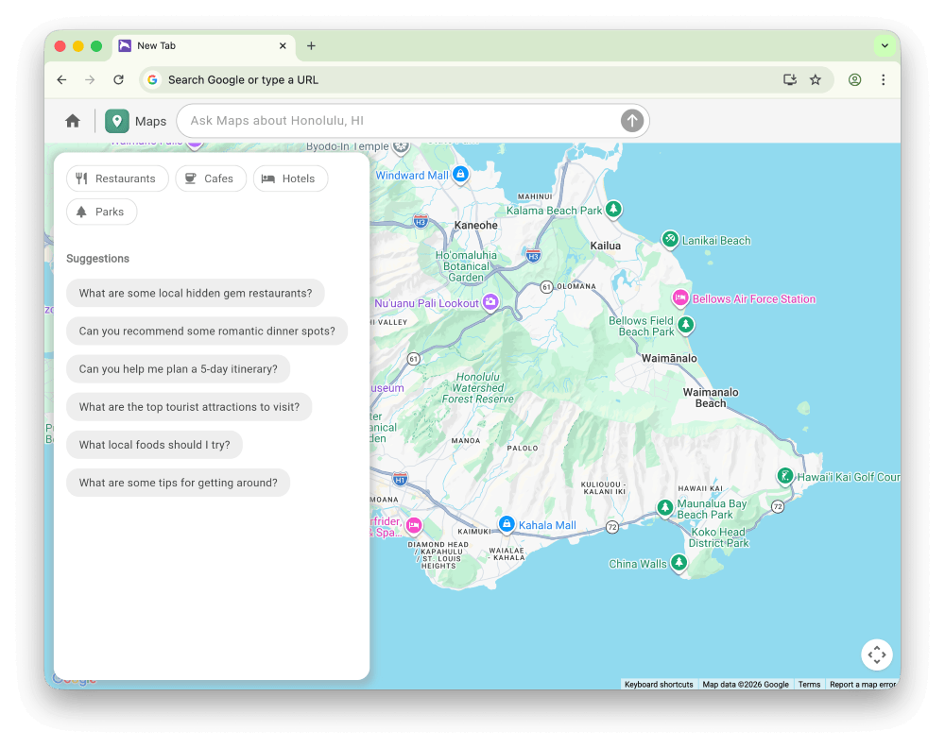Open a new browser tab

coord(311,45)
